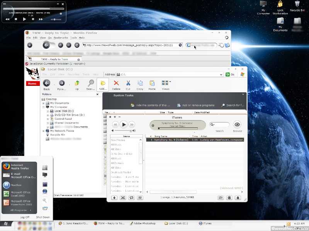Image resolution: width=309 pixels, height=231 pixels.
Task: Toggle iTunes shuffle button
Action: tap(123, 198)
